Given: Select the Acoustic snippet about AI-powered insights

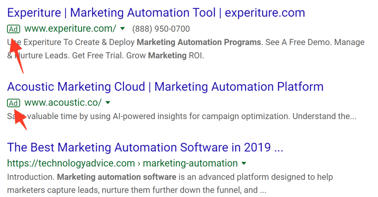Looking at the screenshot, I should (182, 116).
